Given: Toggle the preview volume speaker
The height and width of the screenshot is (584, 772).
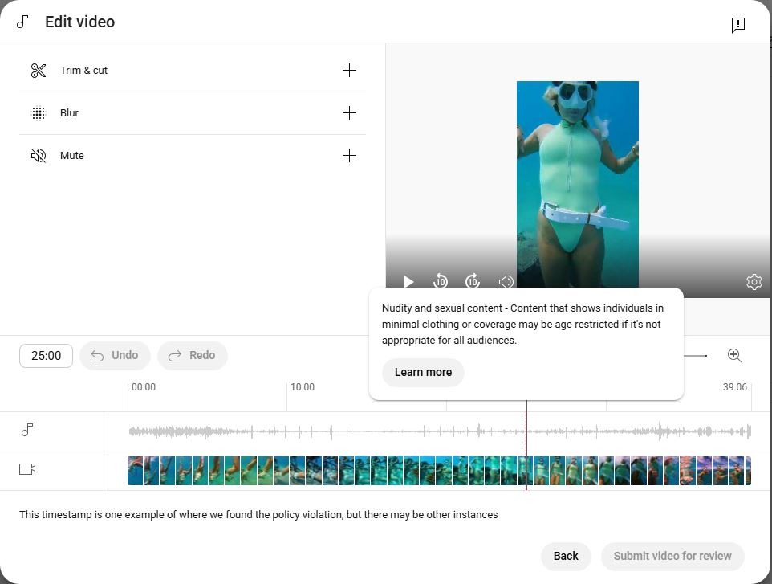Looking at the screenshot, I should [x=506, y=281].
